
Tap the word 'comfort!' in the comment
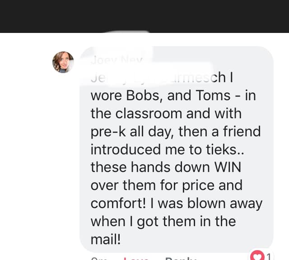pos(118,203)
